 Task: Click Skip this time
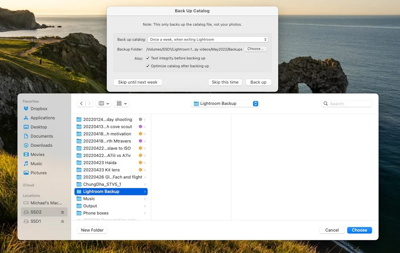point(225,82)
